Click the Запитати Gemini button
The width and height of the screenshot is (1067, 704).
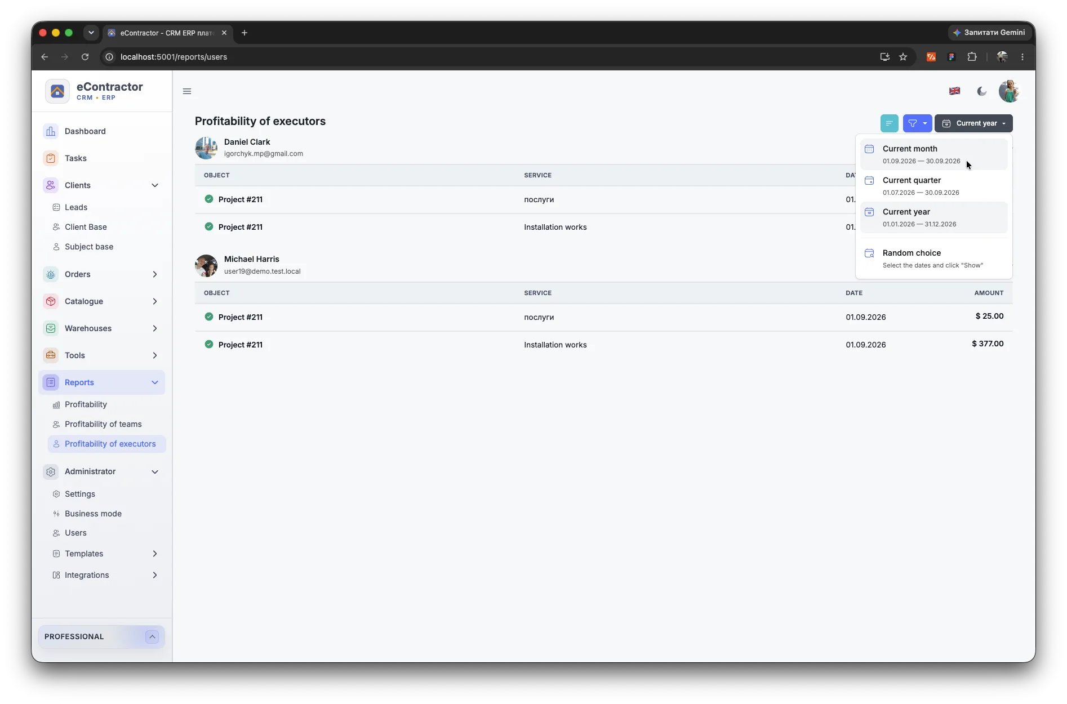(x=989, y=33)
